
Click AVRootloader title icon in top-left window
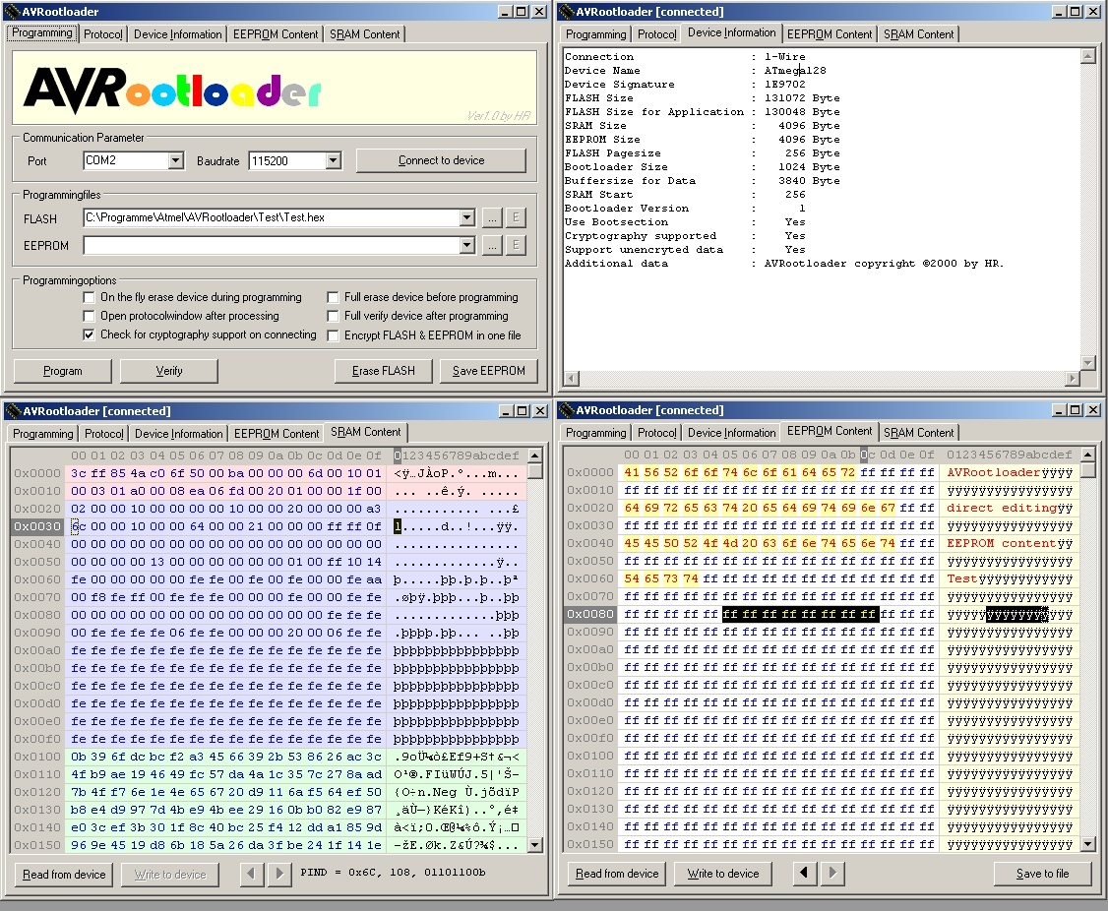pyautogui.click(x=12, y=11)
